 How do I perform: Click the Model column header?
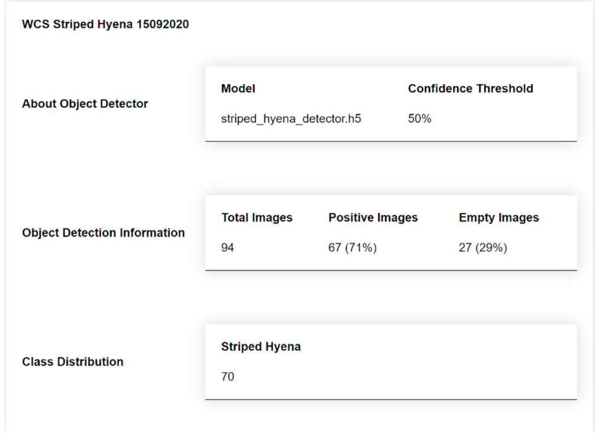point(238,88)
